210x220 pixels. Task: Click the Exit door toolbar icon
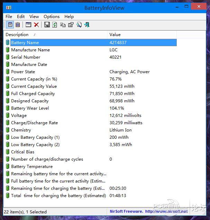(87, 25)
